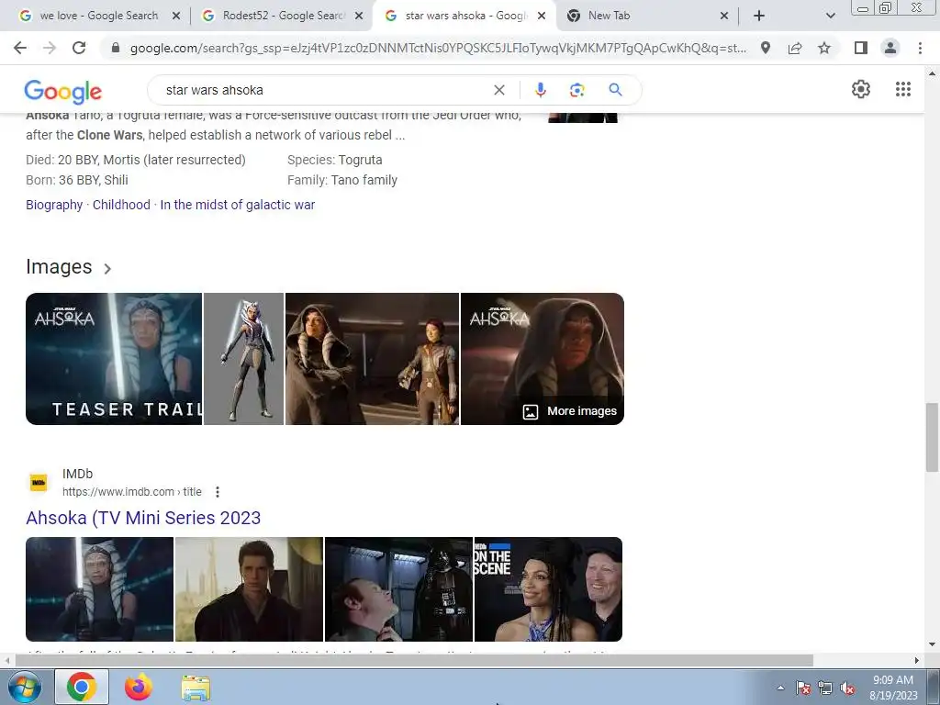The image size is (940, 705).
Task: Open a new browser tab
Action: pyautogui.click(x=759, y=16)
